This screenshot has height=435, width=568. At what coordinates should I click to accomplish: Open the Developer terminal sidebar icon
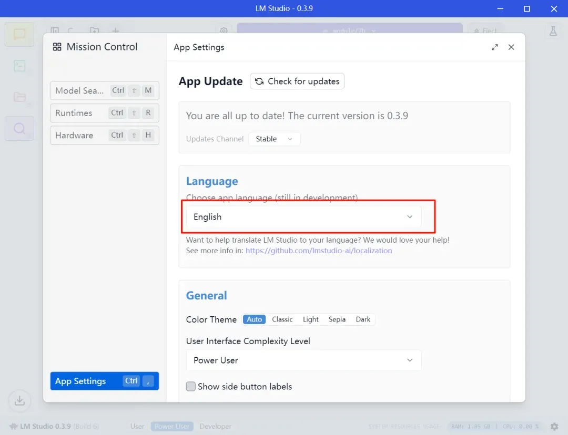point(19,66)
